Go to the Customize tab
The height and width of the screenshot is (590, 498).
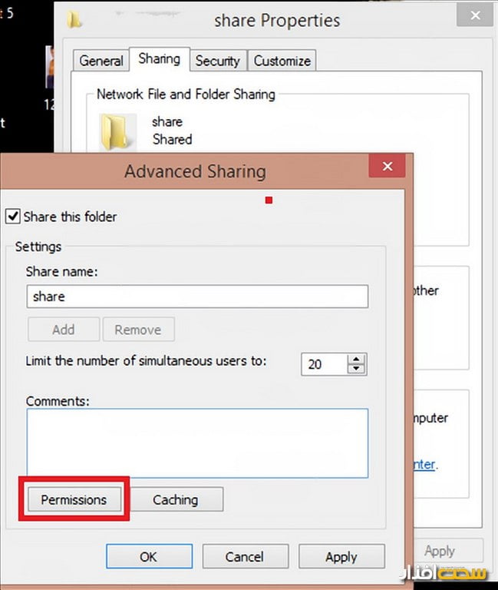(282, 61)
